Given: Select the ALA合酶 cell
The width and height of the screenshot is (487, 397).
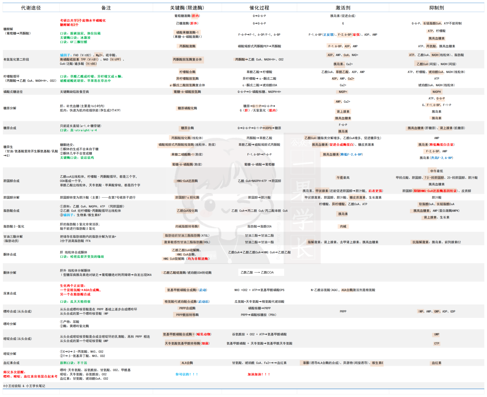Looking at the screenshot, I should 187,363.
